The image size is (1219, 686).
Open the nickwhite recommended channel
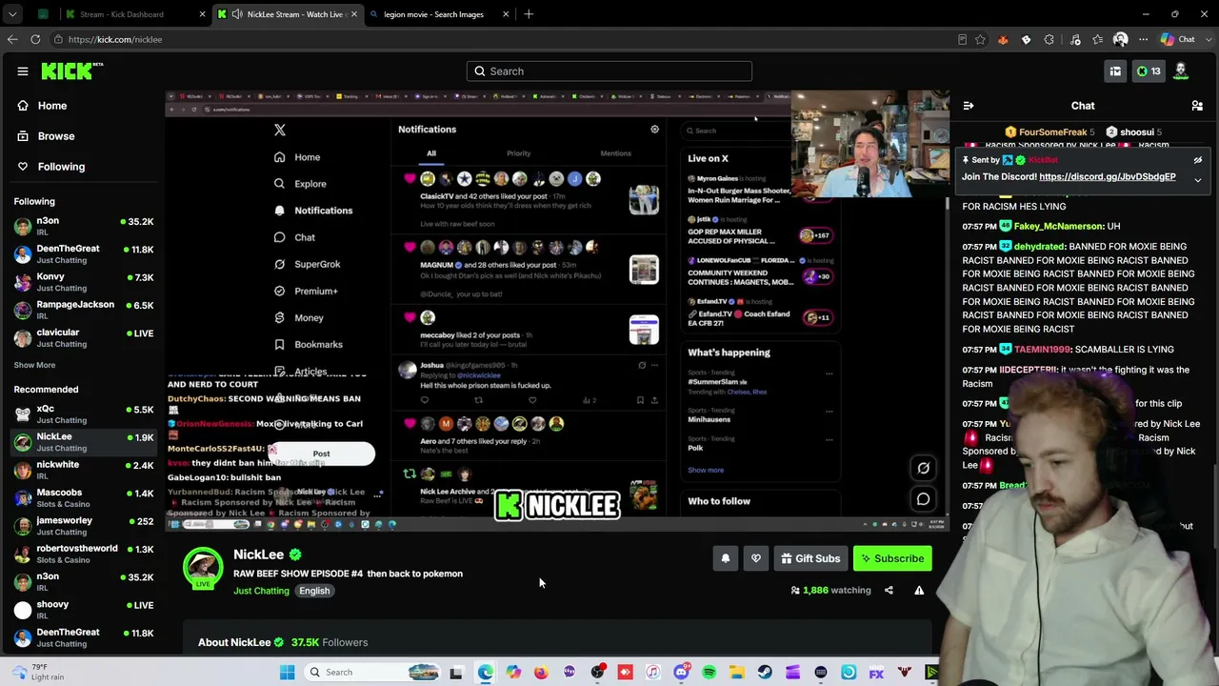[83, 470]
